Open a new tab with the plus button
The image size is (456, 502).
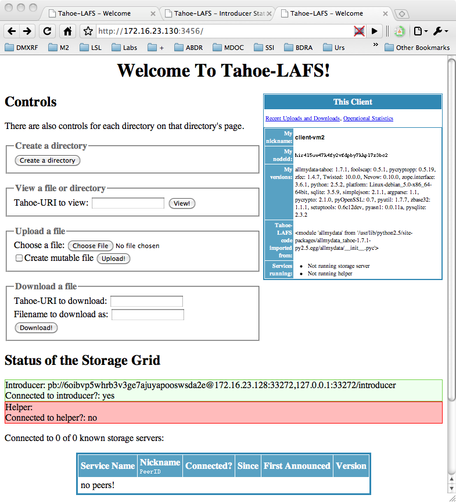[402, 14]
